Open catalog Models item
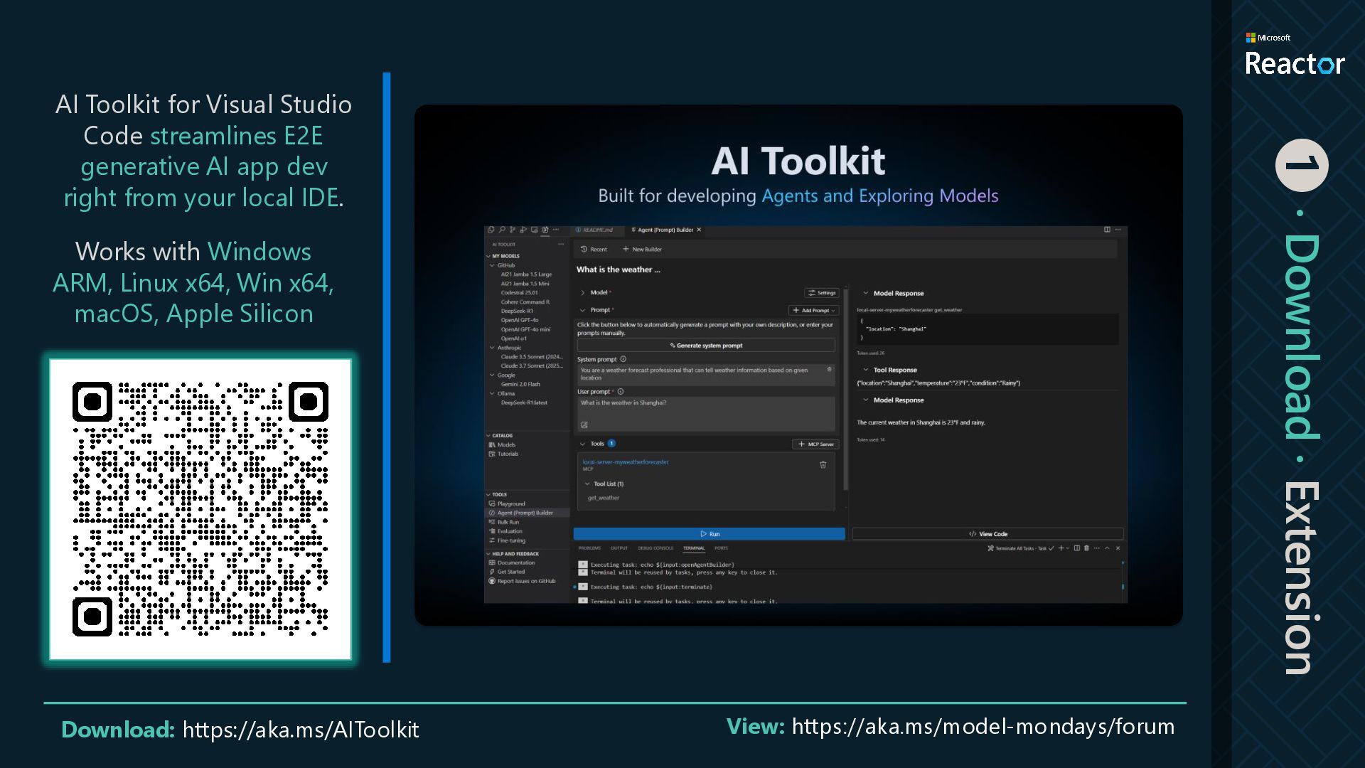The image size is (1365, 768). tap(503, 445)
